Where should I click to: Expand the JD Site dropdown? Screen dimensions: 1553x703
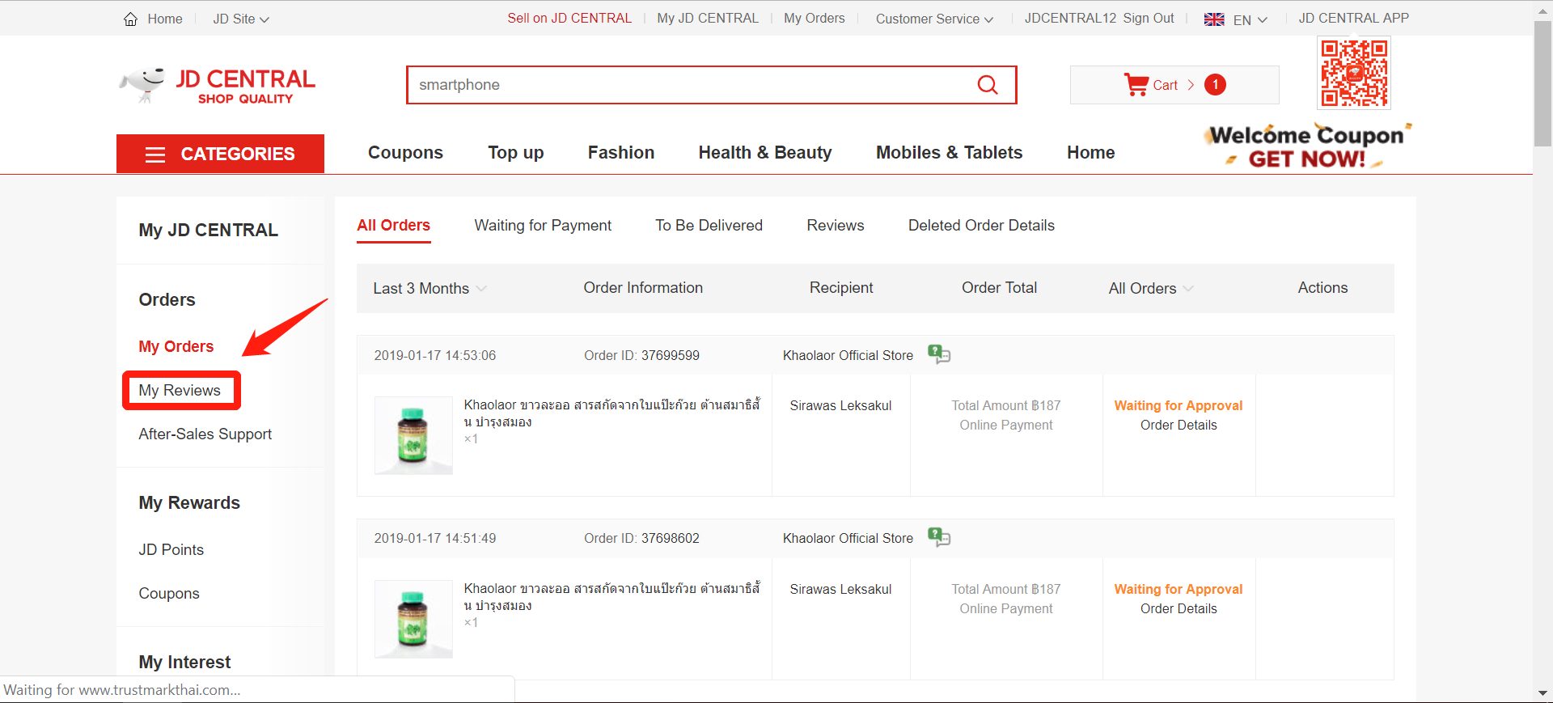241,19
